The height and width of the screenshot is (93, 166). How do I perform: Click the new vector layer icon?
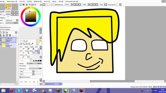[4, 33]
